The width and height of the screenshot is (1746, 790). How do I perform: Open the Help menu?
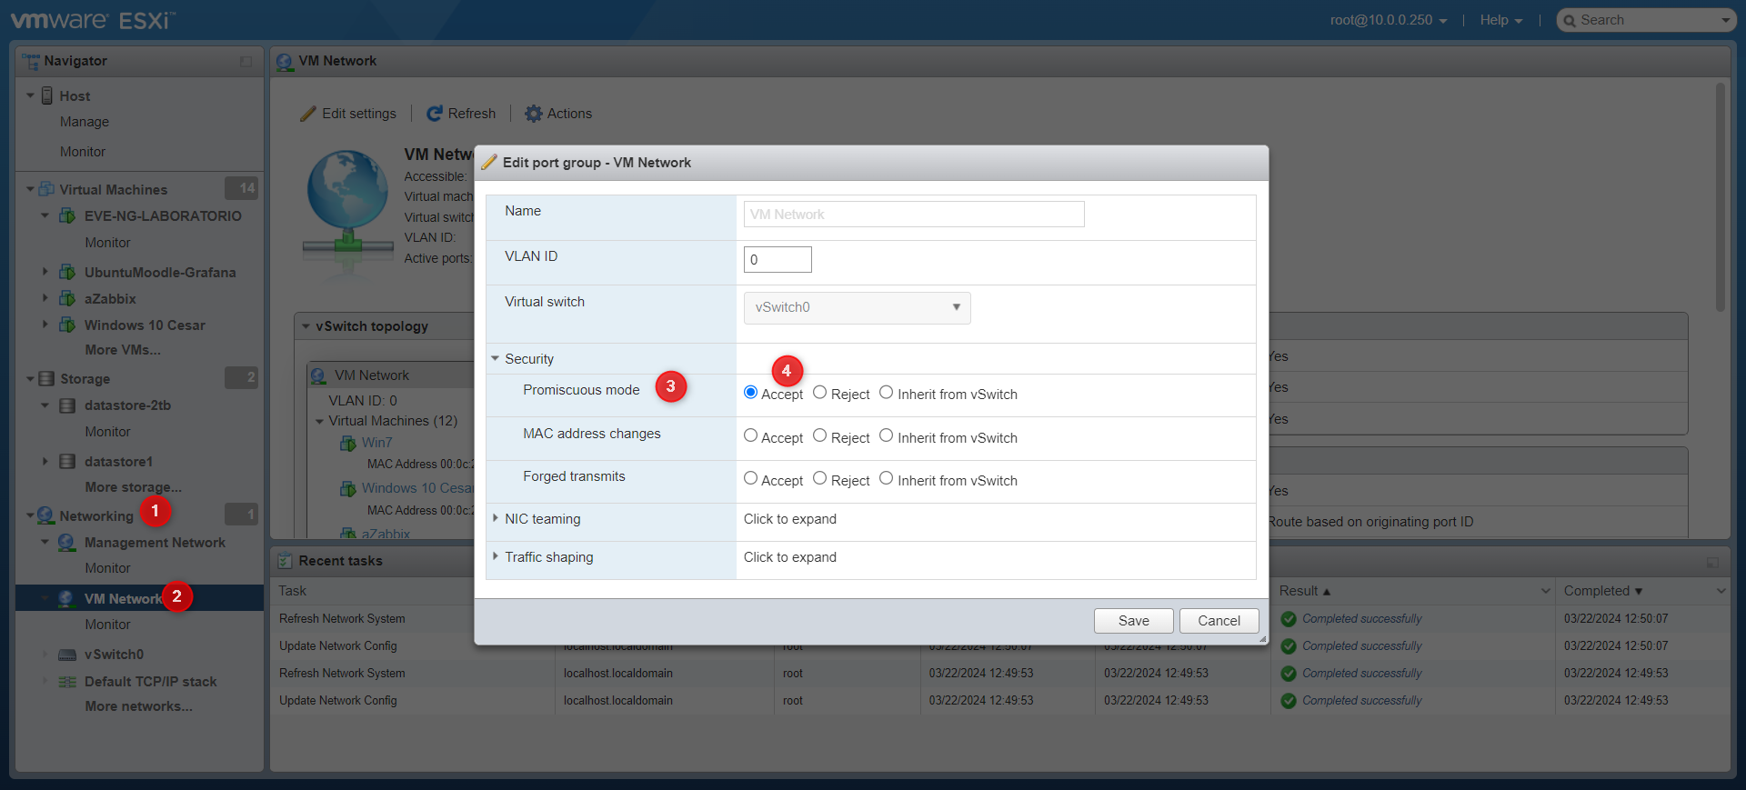[x=1501, y=20]
